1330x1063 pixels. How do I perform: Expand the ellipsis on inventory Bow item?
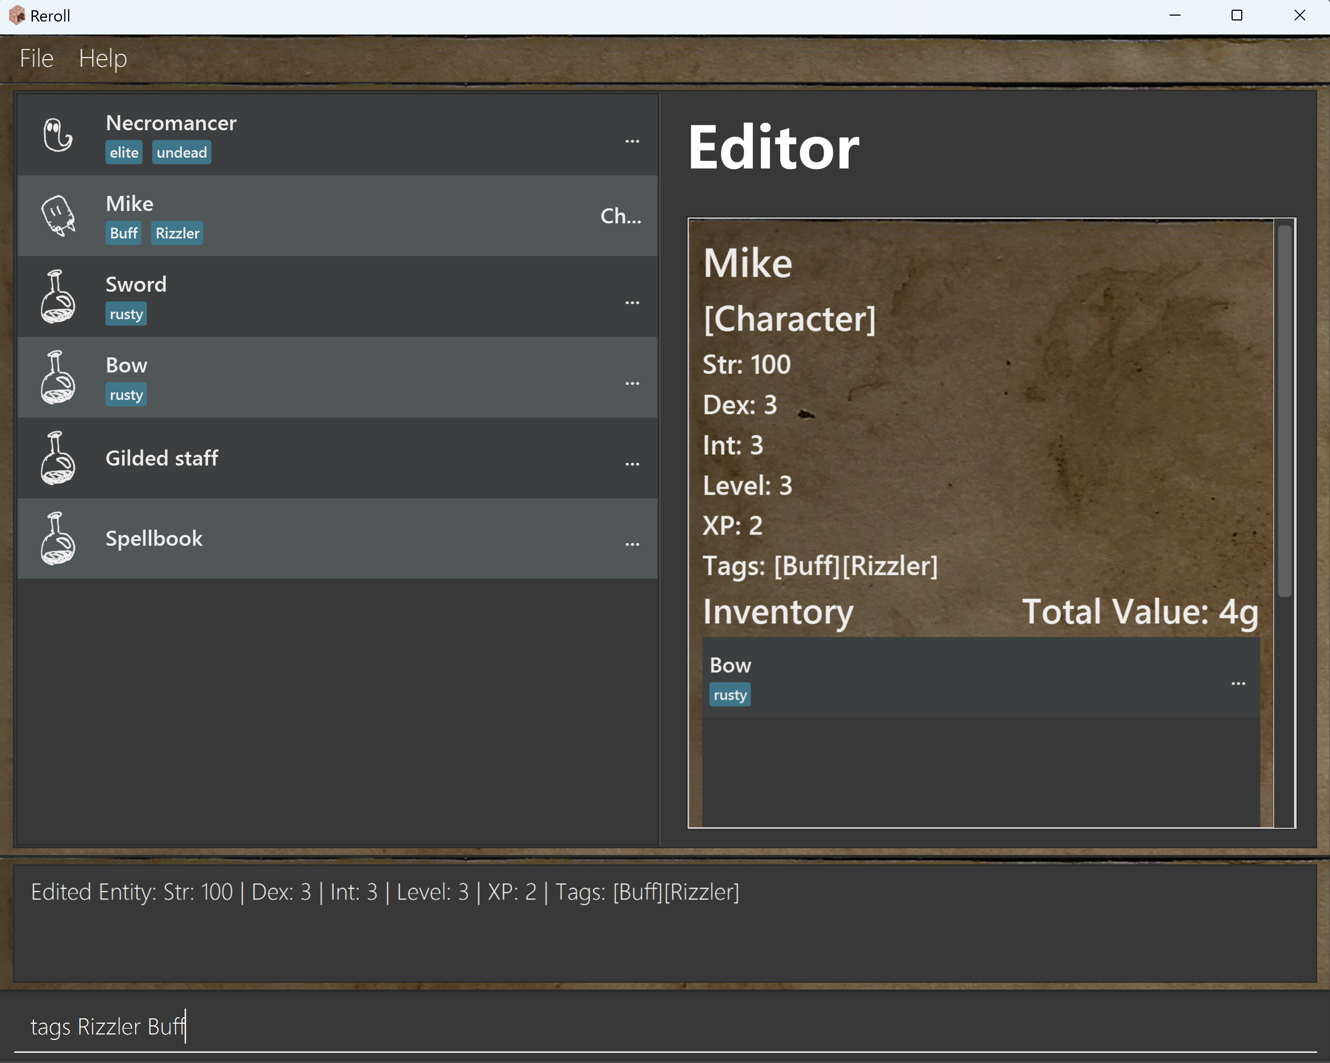coord(1238,684)
